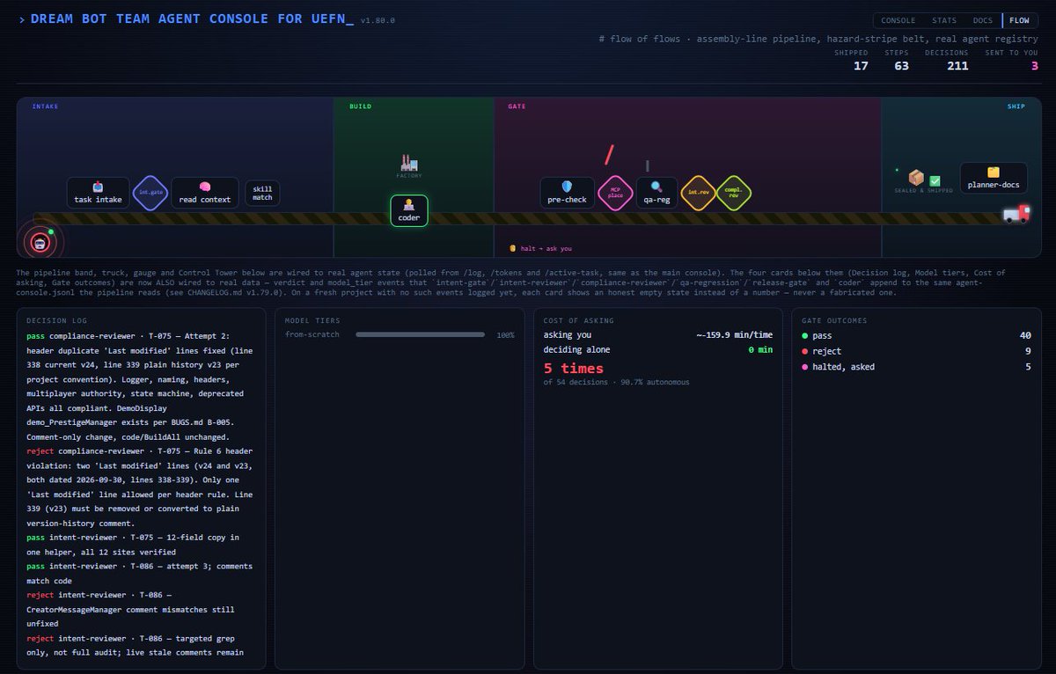Click the intent-reviewer pass T-075 entry

pos(139,545)
